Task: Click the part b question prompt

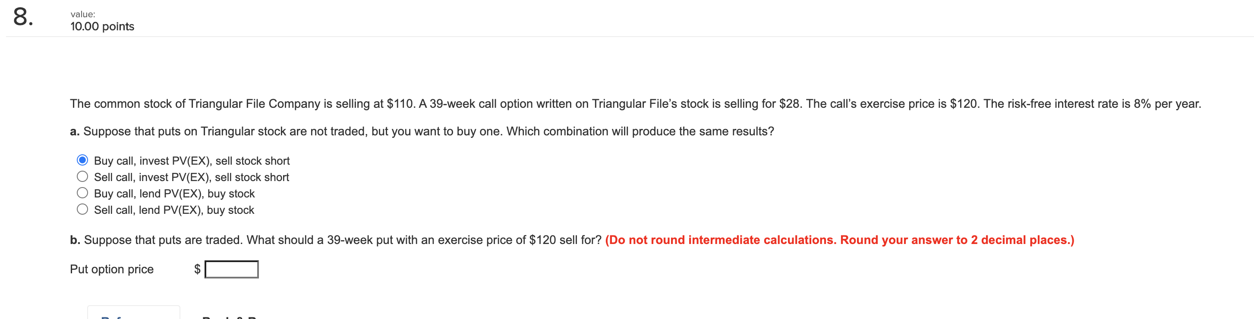Action: (x=336, y=240)
